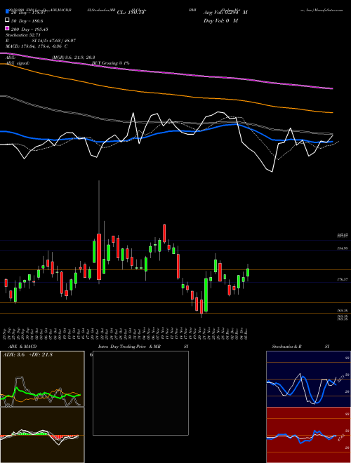Select the '50 Day = 180.6' legend text
Image resolution: width=351 pixels, height=463 pixels.
pos(27,21)
